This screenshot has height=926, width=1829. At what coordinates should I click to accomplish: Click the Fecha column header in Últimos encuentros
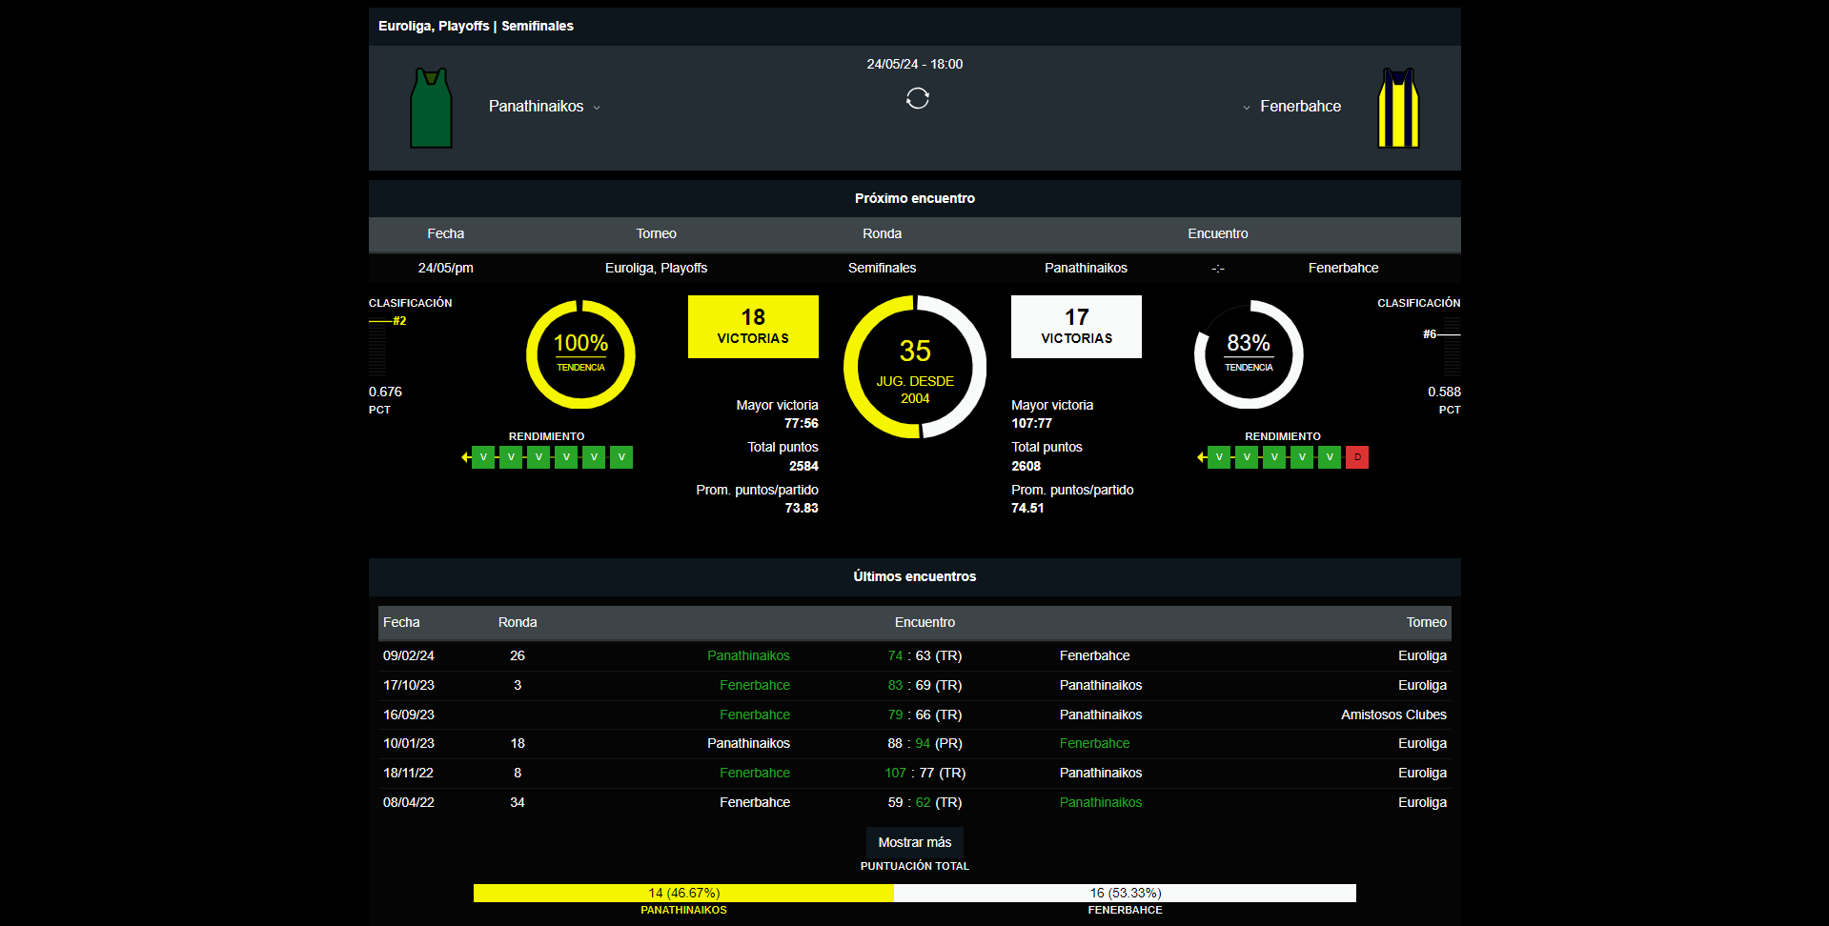(x=401, y=622)
